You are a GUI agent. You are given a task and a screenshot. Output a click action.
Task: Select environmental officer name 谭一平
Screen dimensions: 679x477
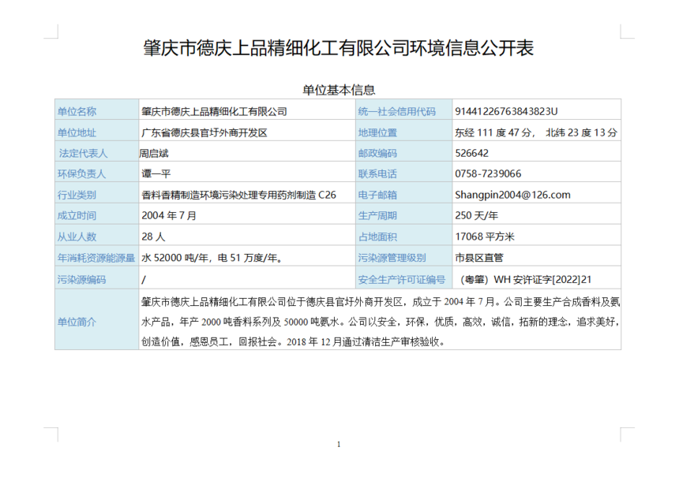(156, 174)
